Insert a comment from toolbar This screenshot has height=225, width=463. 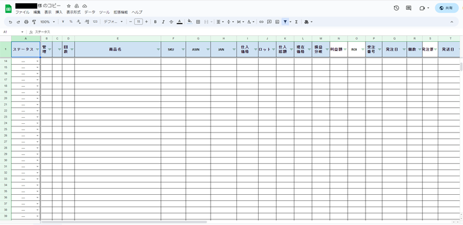pos(269,22)
